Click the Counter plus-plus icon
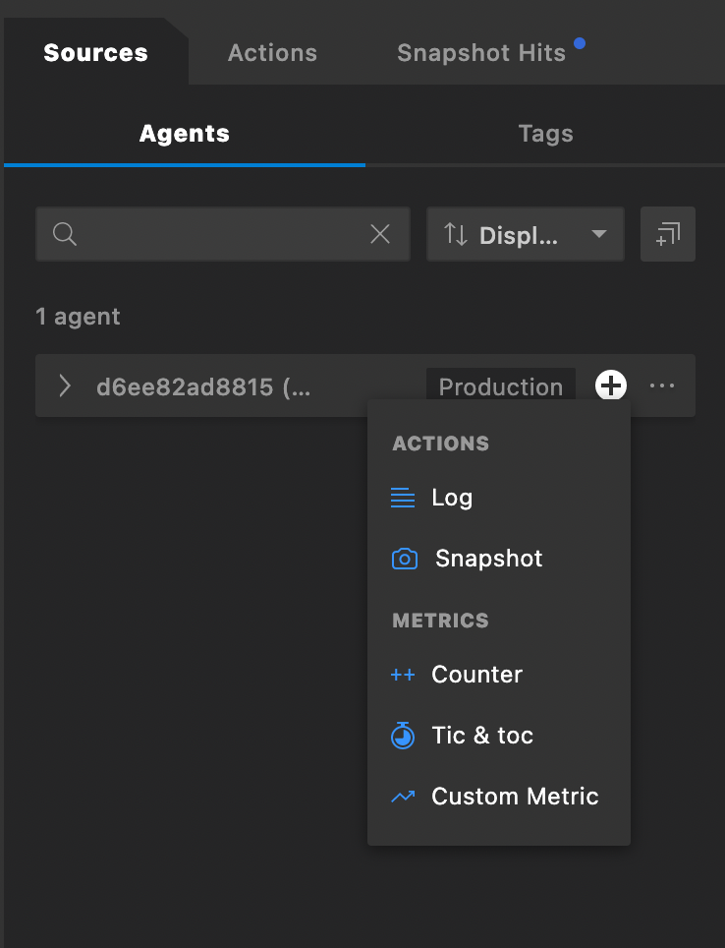Viewport: 725px width, 948px height. pyautogui.click(x=403, y=675)
